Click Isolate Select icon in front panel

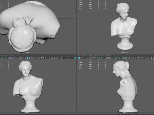coord(51,58)
